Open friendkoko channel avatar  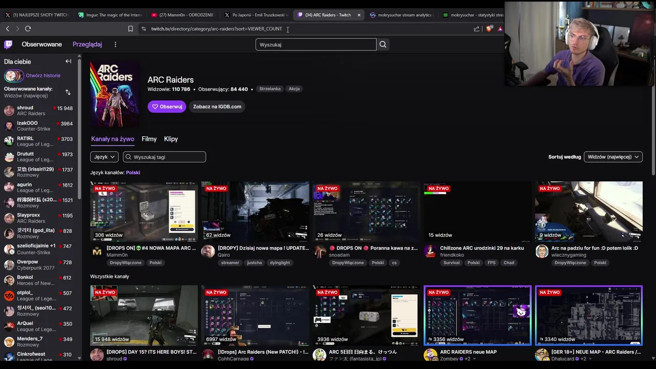(430, 252)
